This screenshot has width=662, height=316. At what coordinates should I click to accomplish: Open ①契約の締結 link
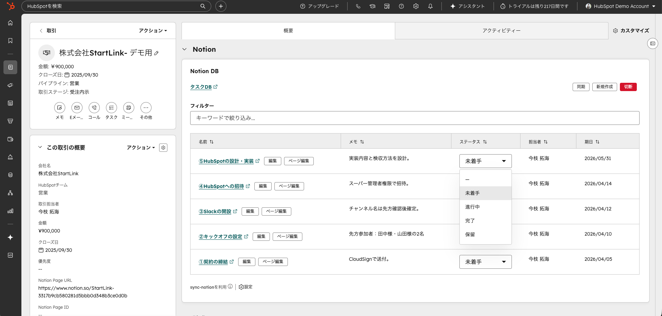216,262
